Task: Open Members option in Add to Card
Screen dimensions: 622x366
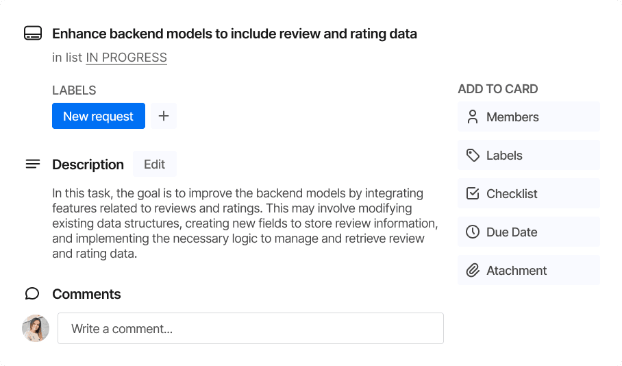Action: [x=528, y=117]
